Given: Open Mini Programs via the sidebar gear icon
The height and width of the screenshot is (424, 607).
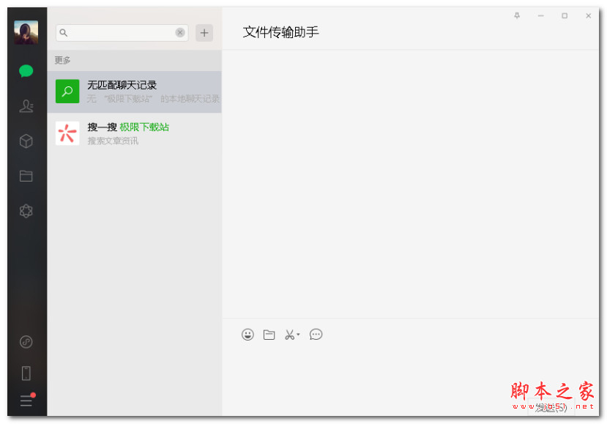Looking at the screenshot, I should pos(26,211).
